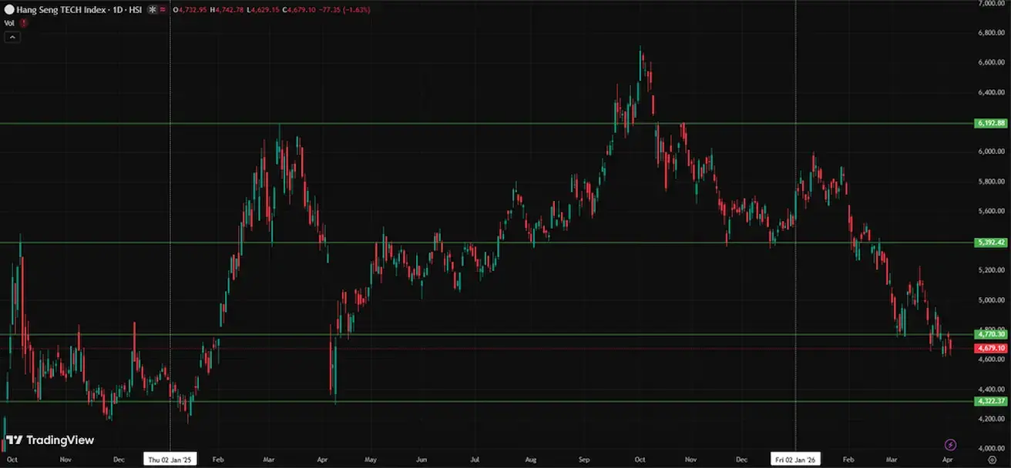
Task: Click the Thu 02 Jan '25 date marker
Action: pos(170,459)
